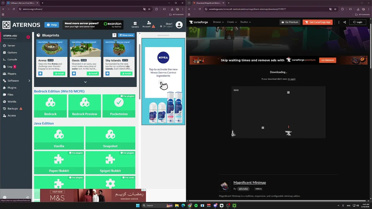This screenshot has width=372, height=209.
Task: Click try again download link
Action: point(291,79)
